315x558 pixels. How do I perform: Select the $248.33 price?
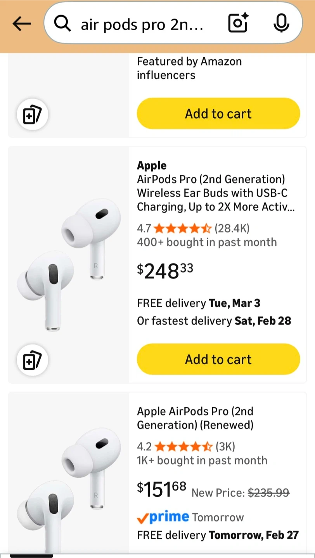tap(165, 271)
